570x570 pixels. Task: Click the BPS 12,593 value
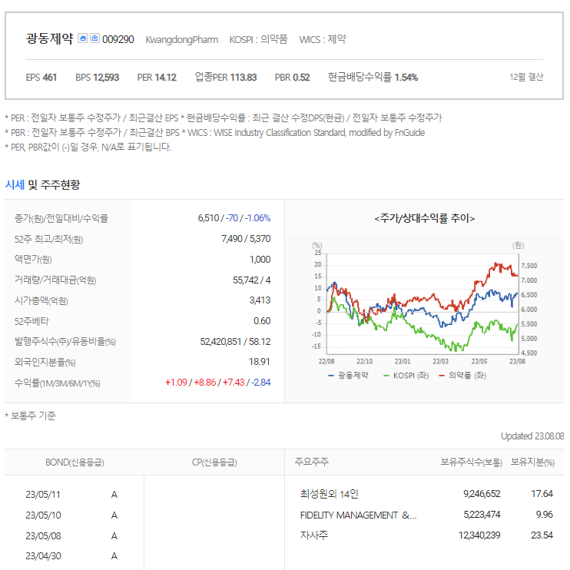point(97,78)
